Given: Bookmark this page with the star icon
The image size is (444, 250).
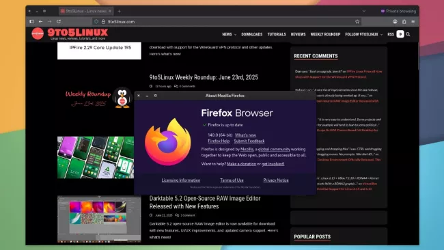Looking at the screenshot, I should coord(357,22).
